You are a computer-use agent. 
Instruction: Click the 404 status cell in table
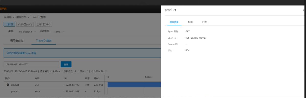pyautogui.click(x=87, y=85)
